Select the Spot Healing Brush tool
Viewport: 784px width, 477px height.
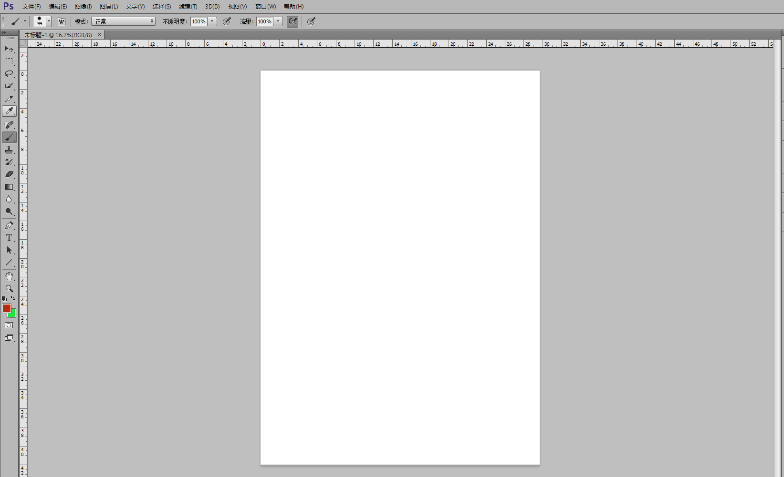coord(9,125)
